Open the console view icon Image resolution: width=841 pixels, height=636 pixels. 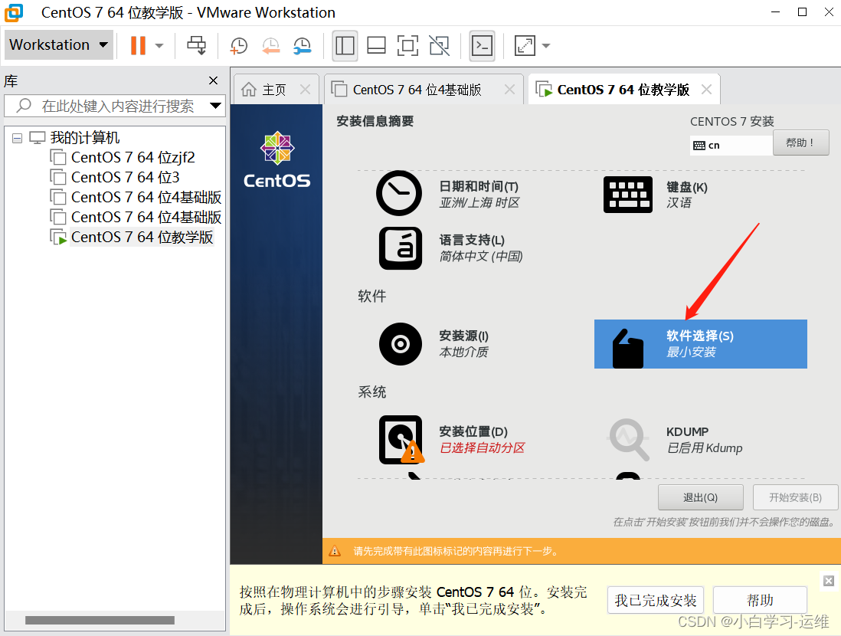482,46
